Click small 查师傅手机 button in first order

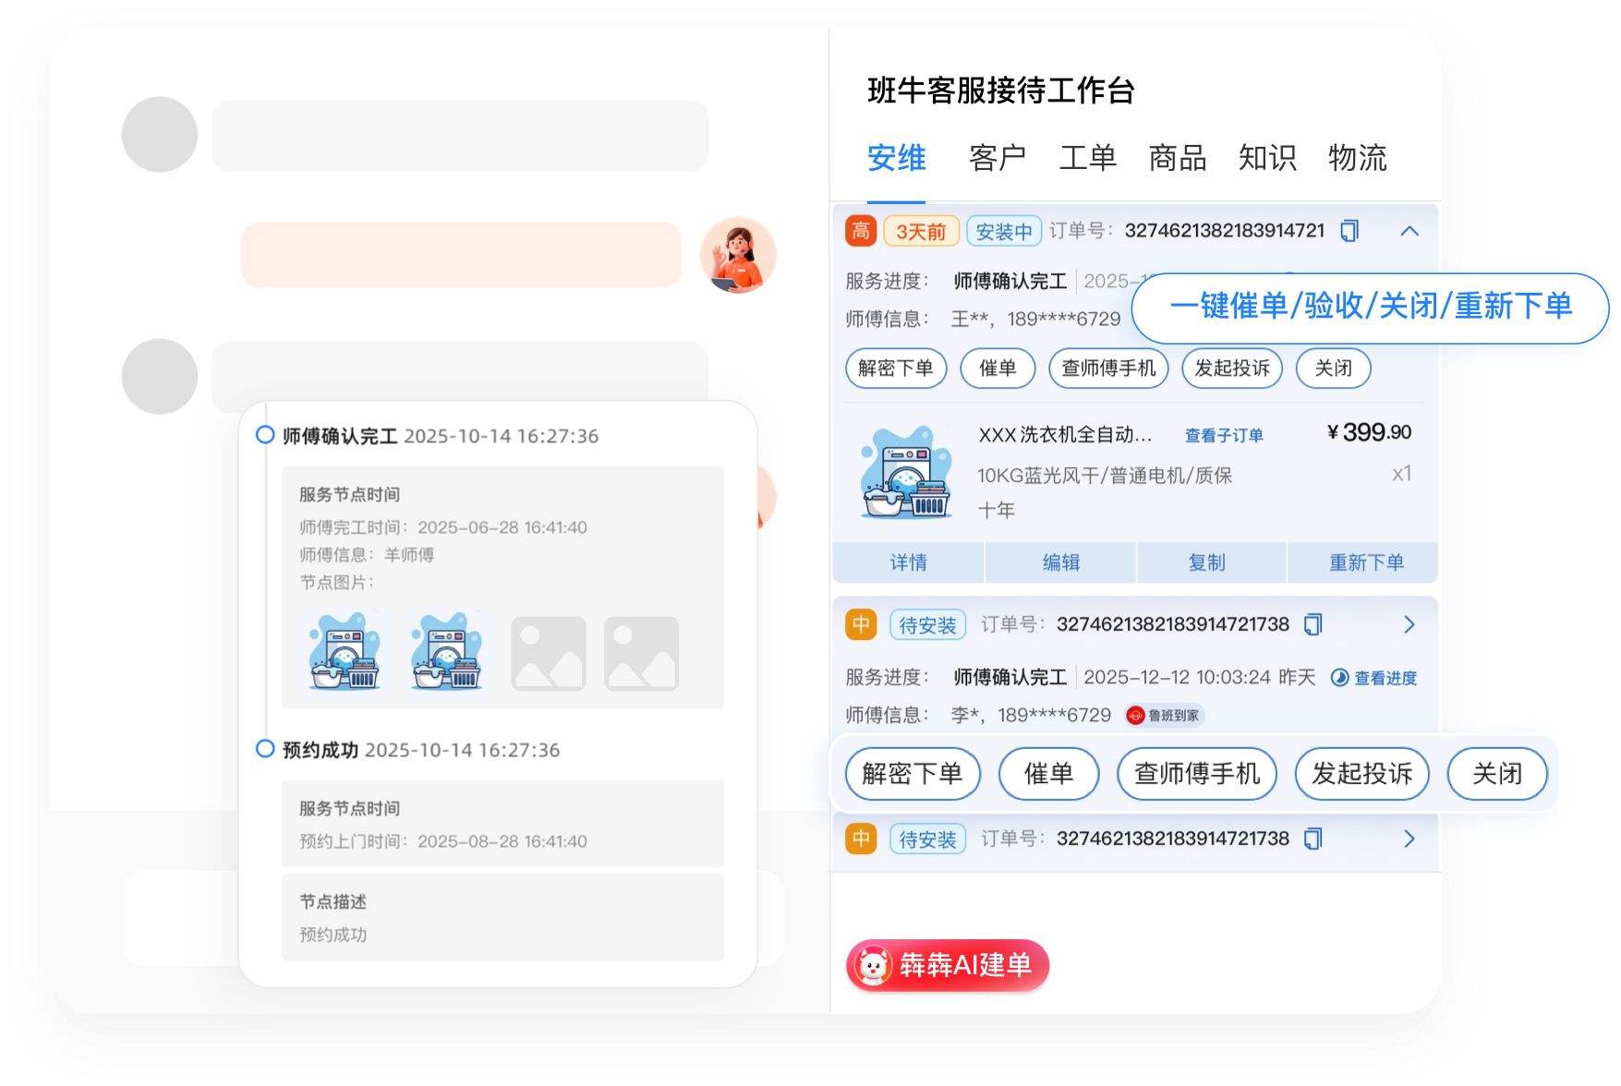click(x=1108, y=368)
